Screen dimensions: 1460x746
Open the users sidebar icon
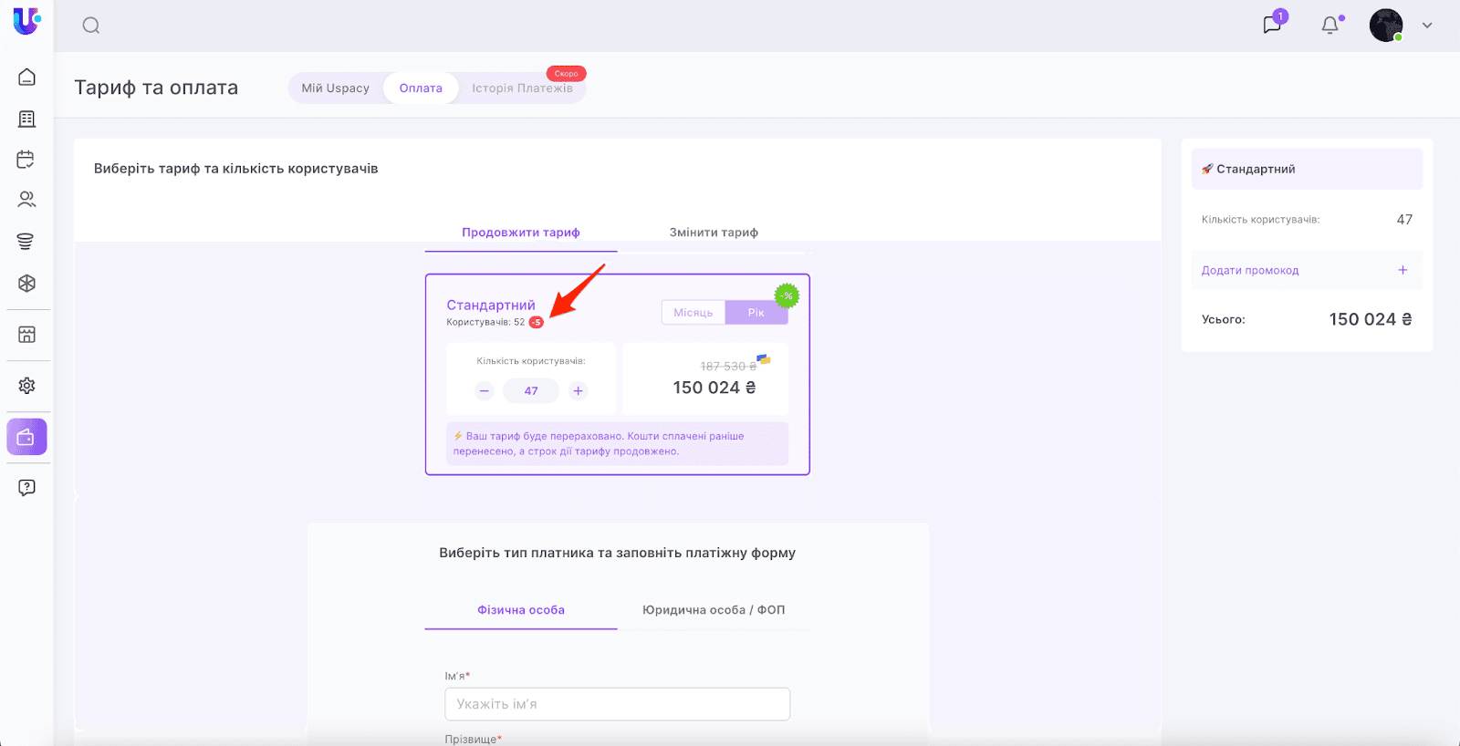click(x=26, y=199)
